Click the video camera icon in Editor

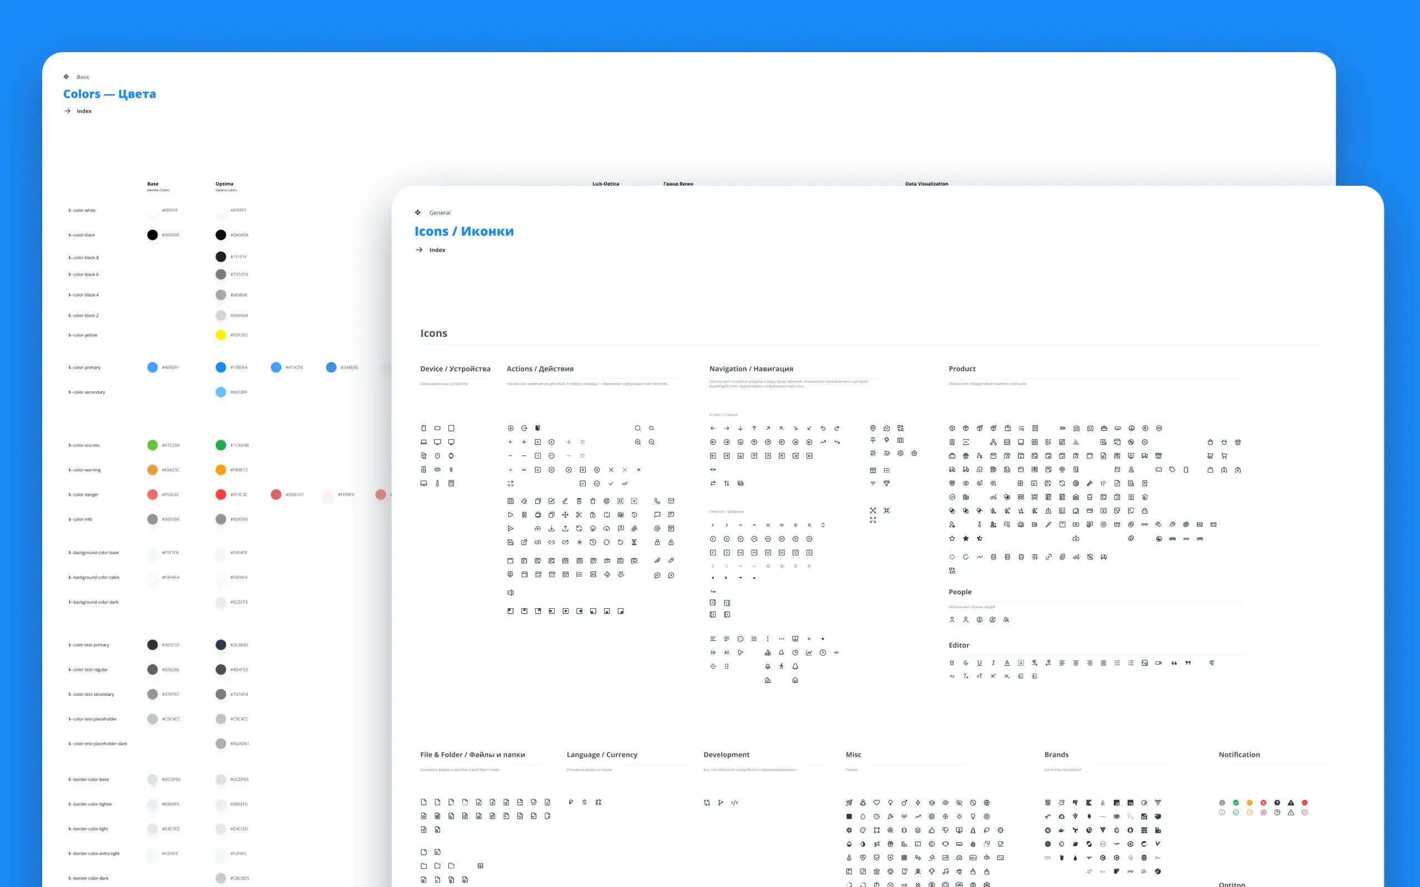coord(1158,663)
